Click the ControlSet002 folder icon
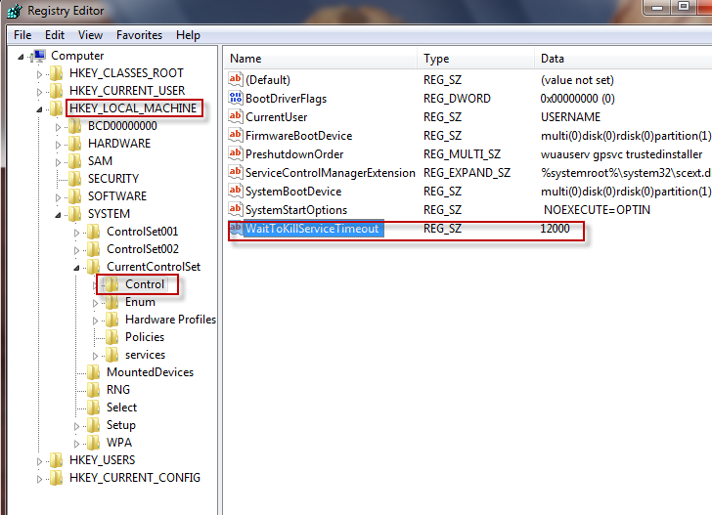Screen dimensions: 712x515 pyautogui.click(x=94, y=249)
